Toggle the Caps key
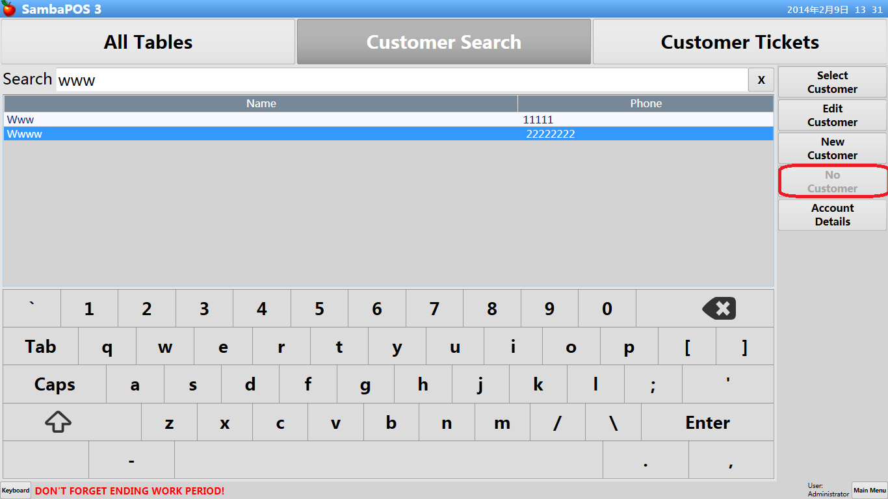Image resolution: width=888 pixels, height=499 pixels. coord(55,384)
